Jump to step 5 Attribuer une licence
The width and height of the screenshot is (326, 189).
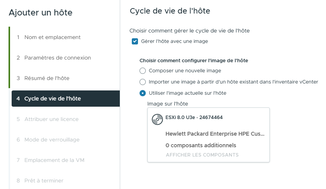click(51, 119)
